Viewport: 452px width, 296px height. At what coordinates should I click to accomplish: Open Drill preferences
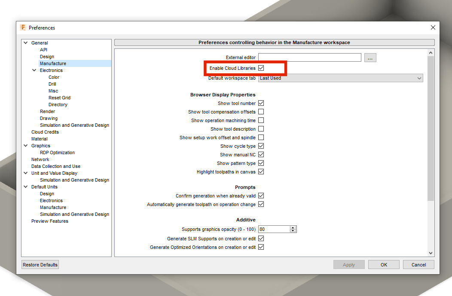click(52, 84)
